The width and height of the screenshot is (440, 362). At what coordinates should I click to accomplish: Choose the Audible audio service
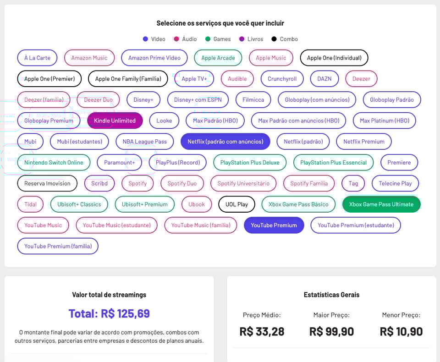(237, 79)
